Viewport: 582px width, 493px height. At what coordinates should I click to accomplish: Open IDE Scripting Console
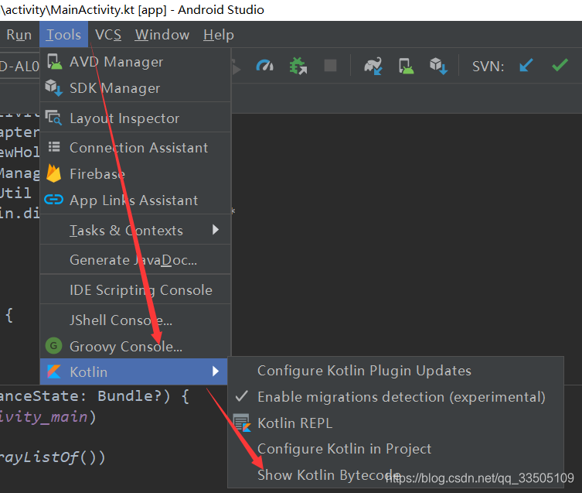tap(135, 290)
